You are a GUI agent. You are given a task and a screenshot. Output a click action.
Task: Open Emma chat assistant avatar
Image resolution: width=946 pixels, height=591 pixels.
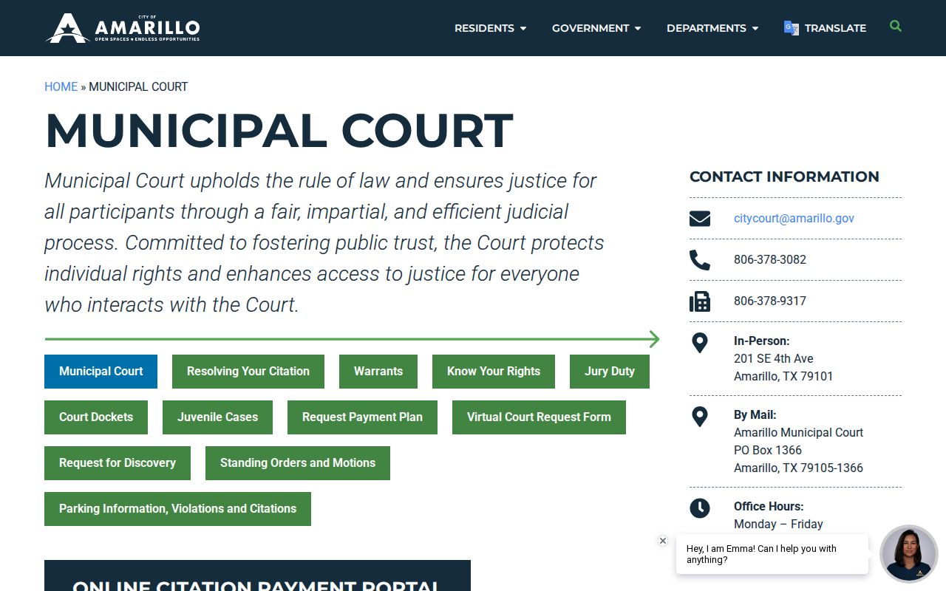tap(909, 554)
